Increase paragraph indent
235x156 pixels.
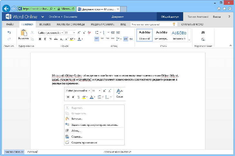click(118, 32)
